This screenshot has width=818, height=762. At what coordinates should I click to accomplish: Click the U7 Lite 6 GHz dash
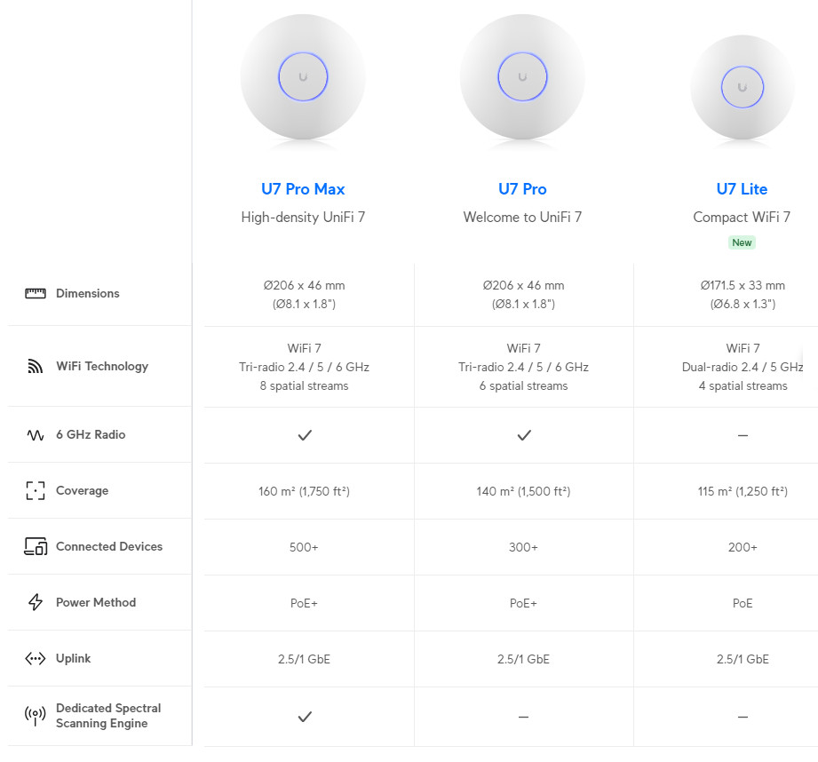tap(743, 435)
